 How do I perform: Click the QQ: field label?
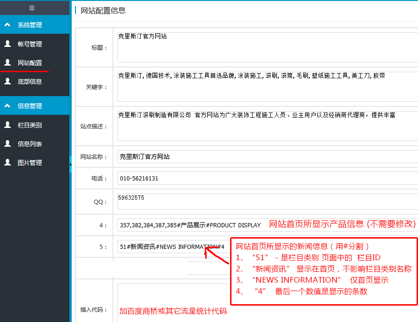[x=100, y=202]
